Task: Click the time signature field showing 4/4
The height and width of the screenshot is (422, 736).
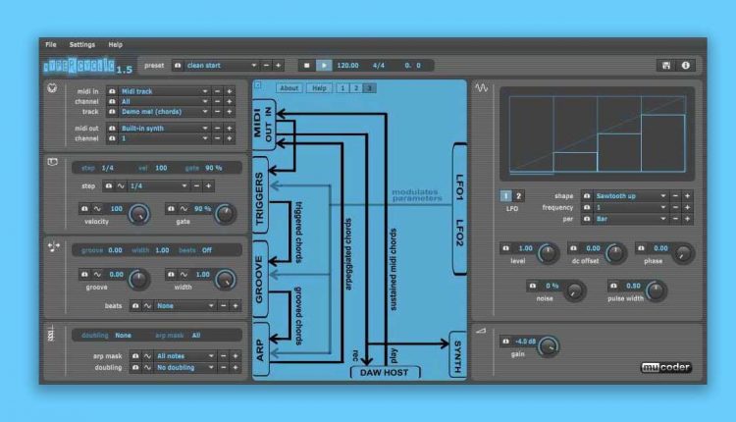Action: (379, 65)
